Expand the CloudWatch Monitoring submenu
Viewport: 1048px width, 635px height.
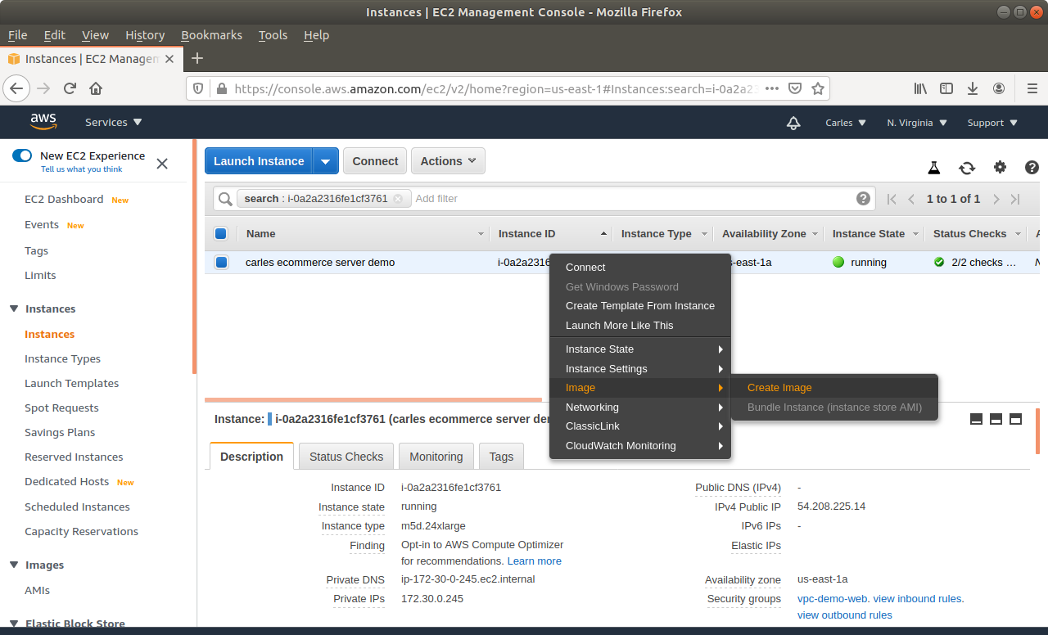pyautogui.click(x=639, y=446)
